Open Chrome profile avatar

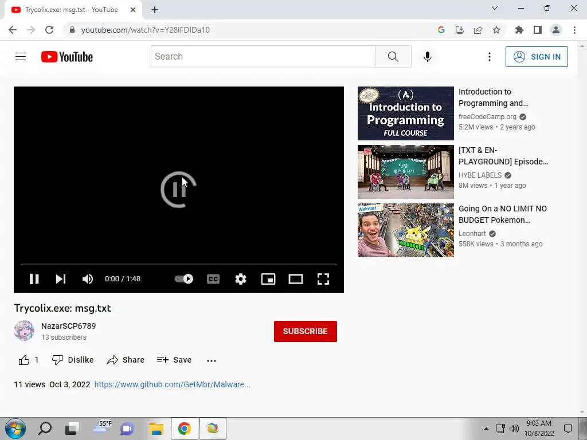556,30
